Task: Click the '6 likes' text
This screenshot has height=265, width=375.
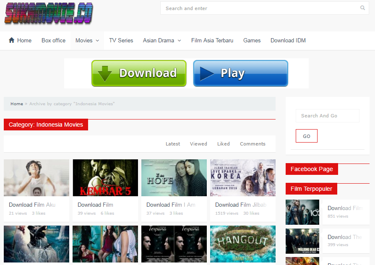Action: click(107, 213)
